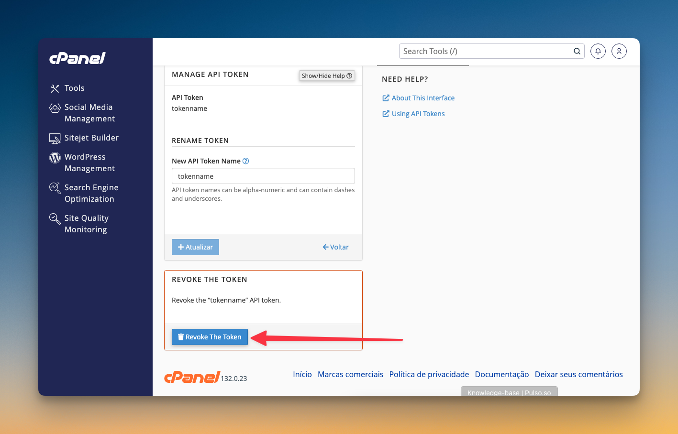Click the Site Quality Monitoring icon
This screenshot has height=434, width=678.
click(55, 218)
